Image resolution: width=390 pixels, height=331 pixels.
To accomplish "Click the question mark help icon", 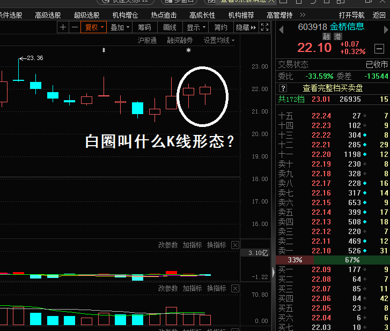I will 283,88.
